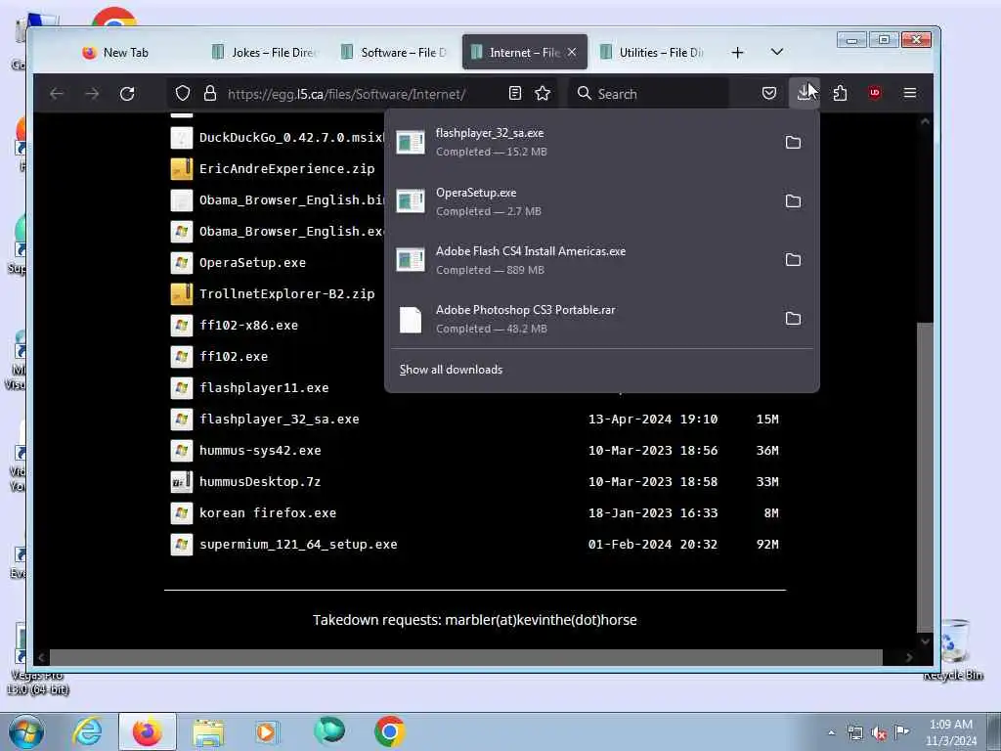Download supermium_121_64_setup.exe link
Screen dimensions: 1001x751
[298, 544]
